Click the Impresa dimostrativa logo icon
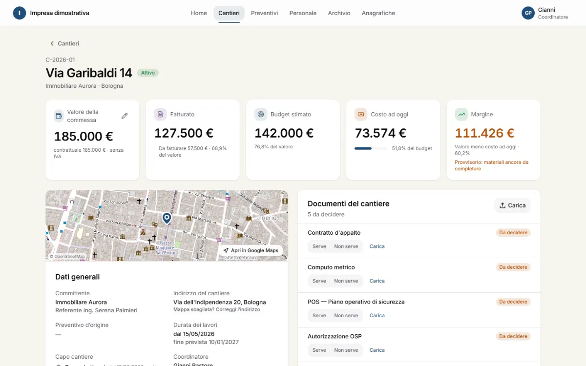The image size is (586, 366). [20, 13]
